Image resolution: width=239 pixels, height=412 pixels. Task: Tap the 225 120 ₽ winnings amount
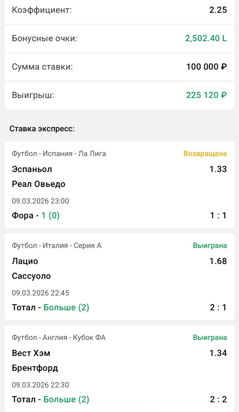[206, 95]
